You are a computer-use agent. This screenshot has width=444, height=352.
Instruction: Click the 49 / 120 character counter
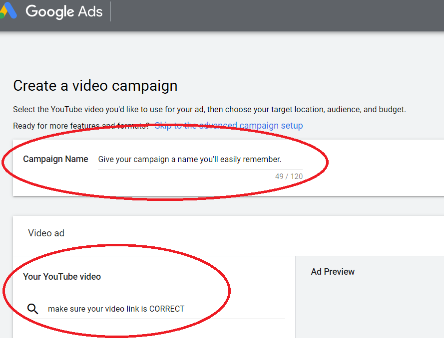pos(289,176)
